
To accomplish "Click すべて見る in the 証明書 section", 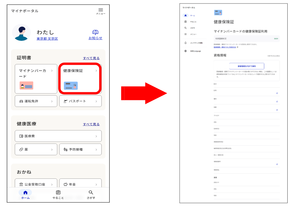I will pyautogui.click(x=91, y=58).
